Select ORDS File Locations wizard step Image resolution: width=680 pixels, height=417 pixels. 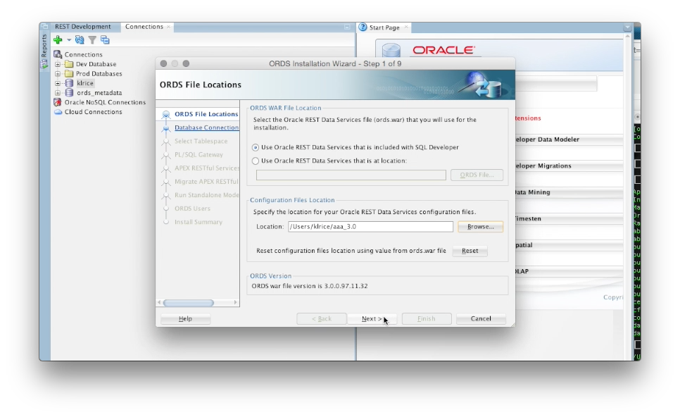206,114
